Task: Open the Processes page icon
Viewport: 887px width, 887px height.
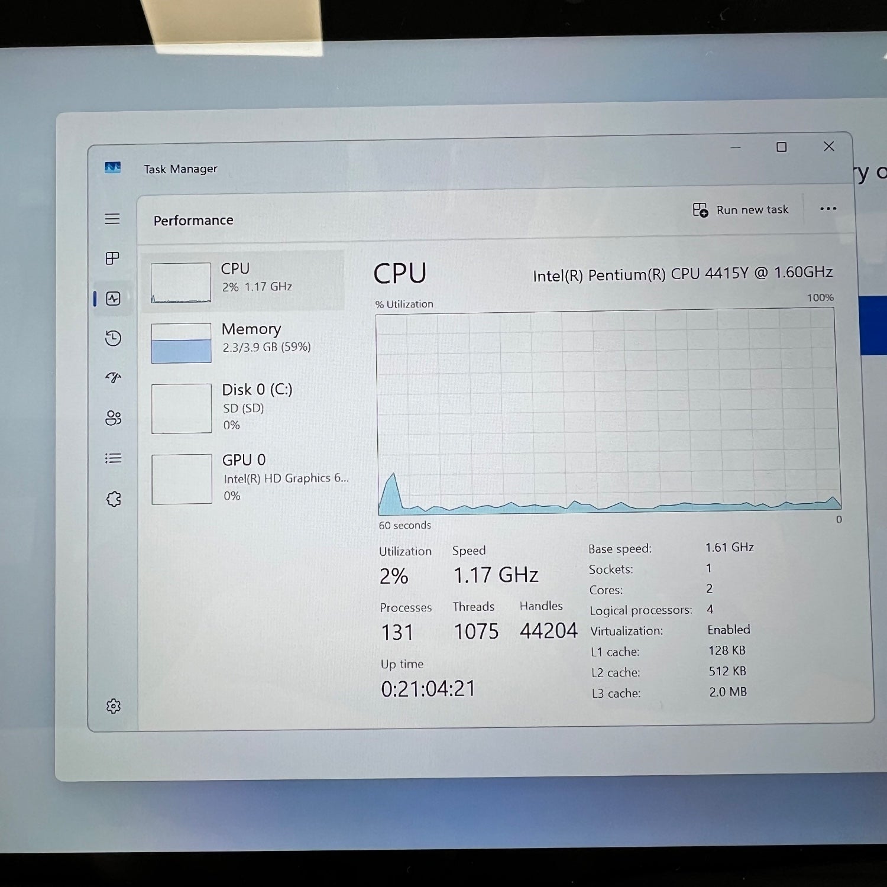Action: 112,258
